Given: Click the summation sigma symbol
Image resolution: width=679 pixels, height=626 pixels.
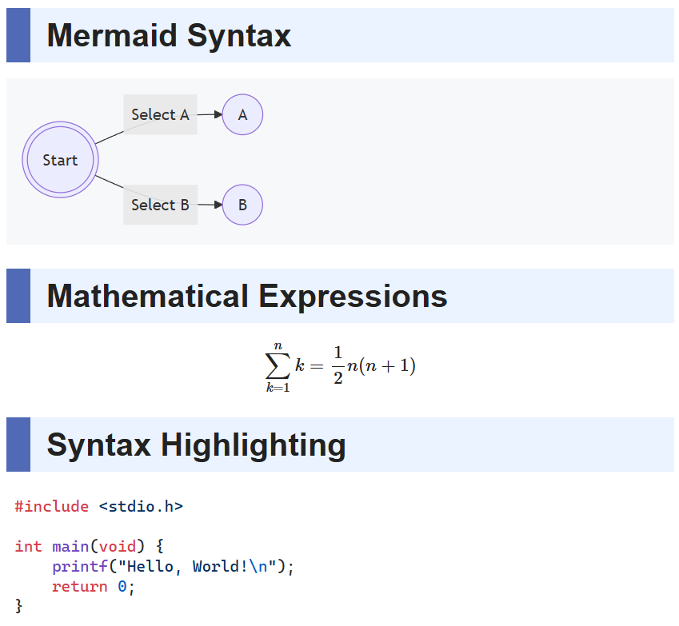Looking at the screenshot, I should (278, 366).
